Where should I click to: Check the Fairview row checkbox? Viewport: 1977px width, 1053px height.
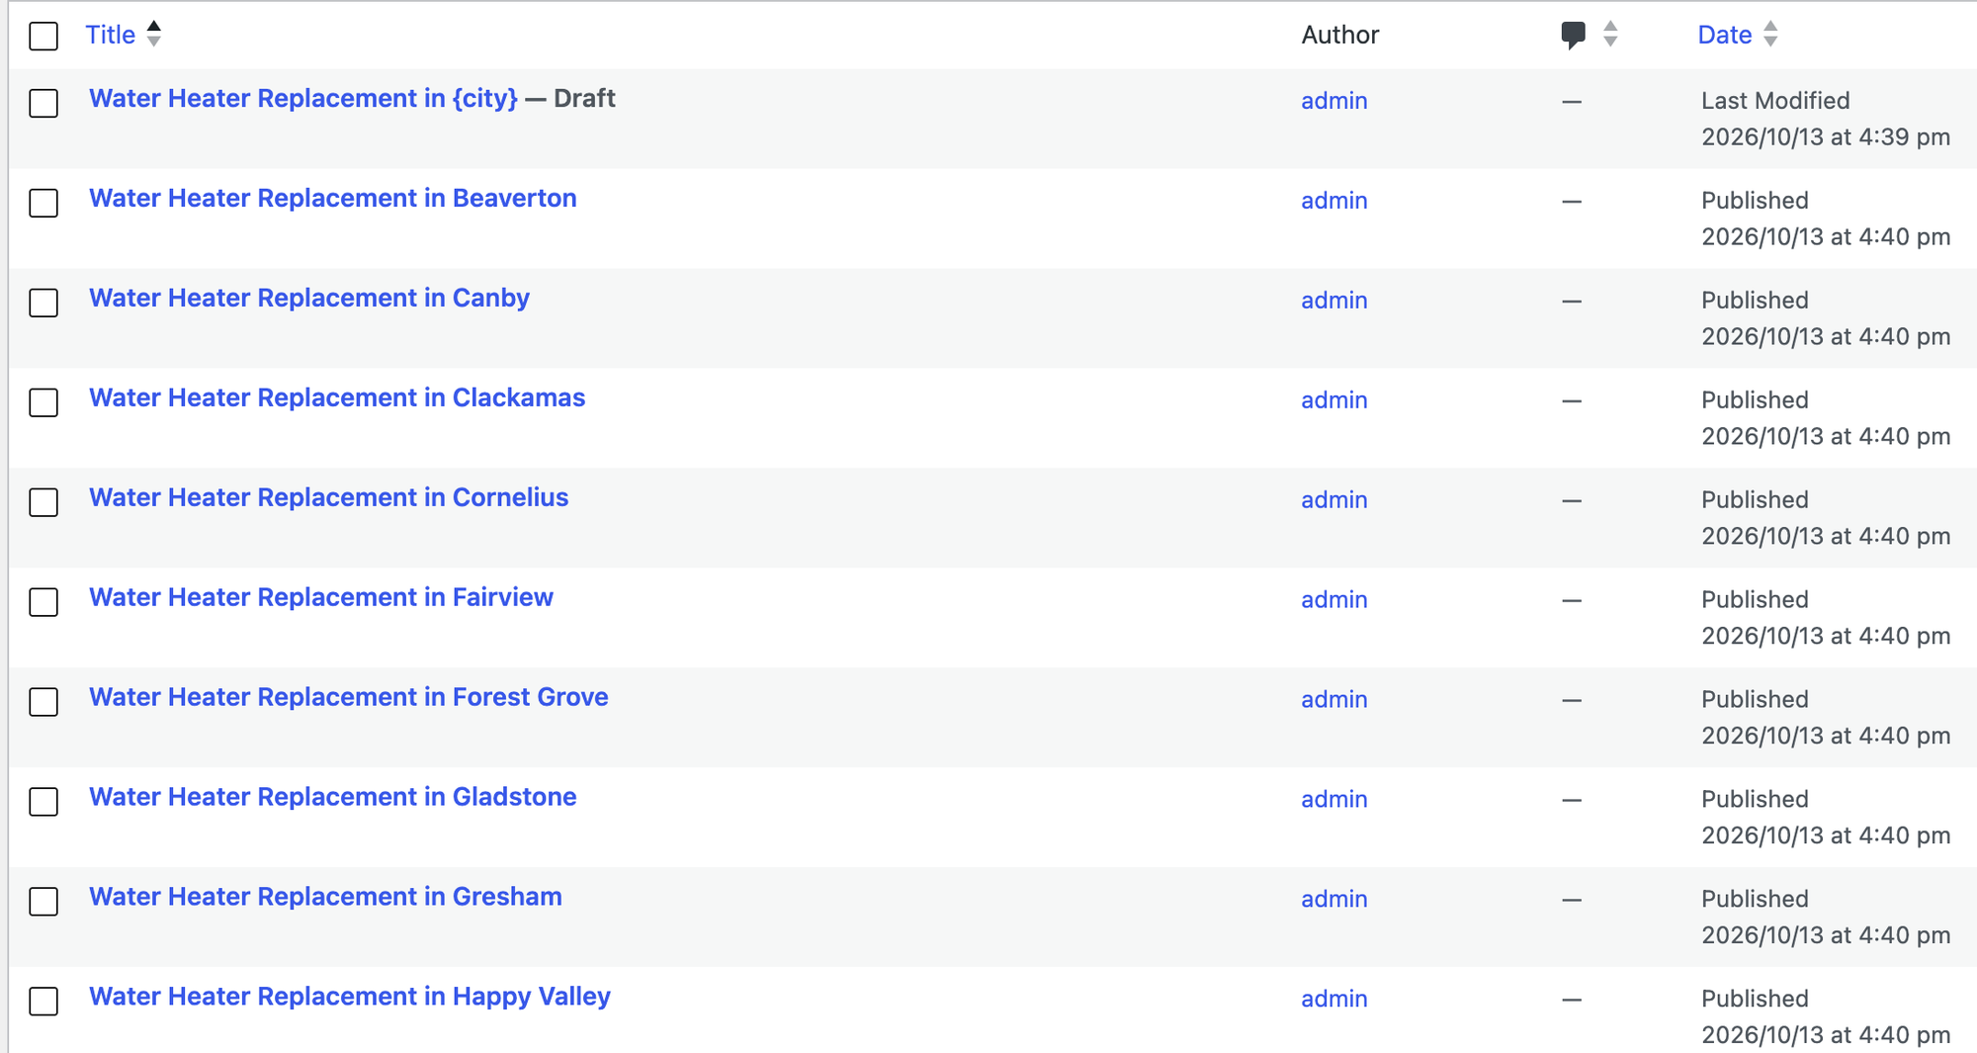43,602
